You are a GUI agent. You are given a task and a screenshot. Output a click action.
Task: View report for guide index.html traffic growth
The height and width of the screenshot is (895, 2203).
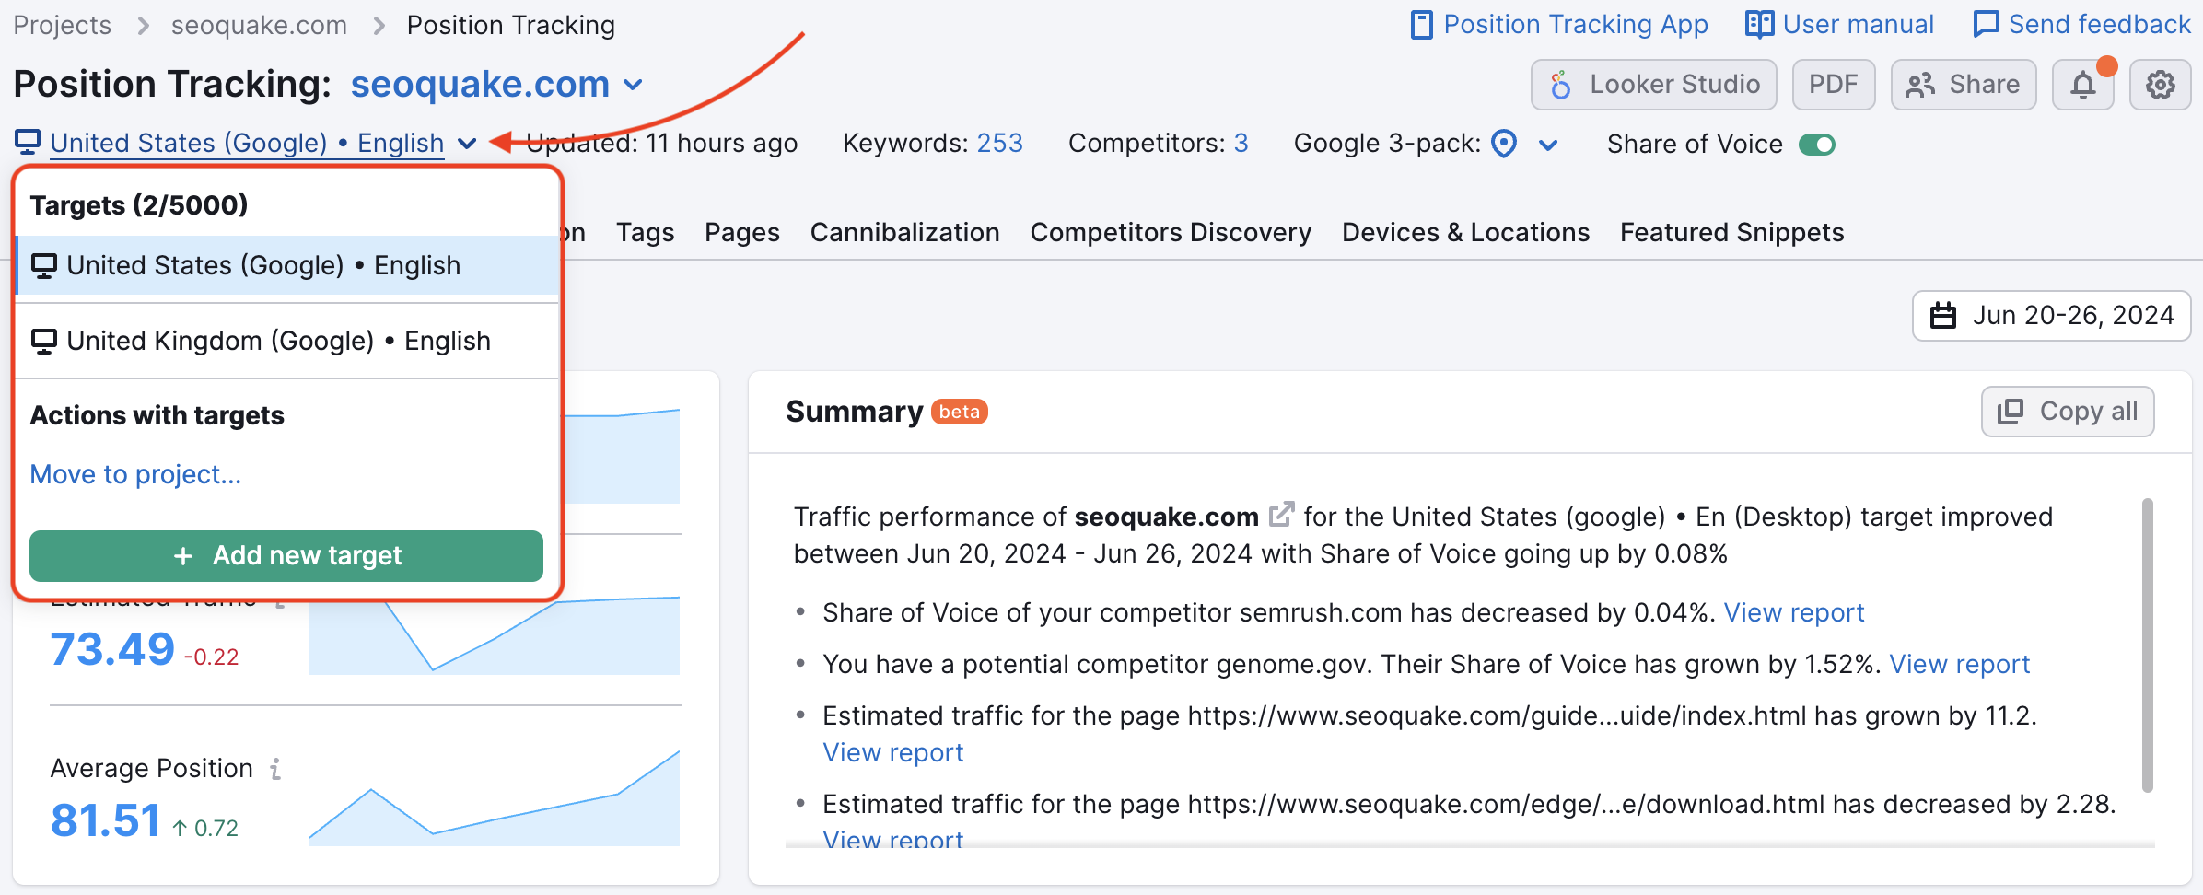(x=893, y=752)
